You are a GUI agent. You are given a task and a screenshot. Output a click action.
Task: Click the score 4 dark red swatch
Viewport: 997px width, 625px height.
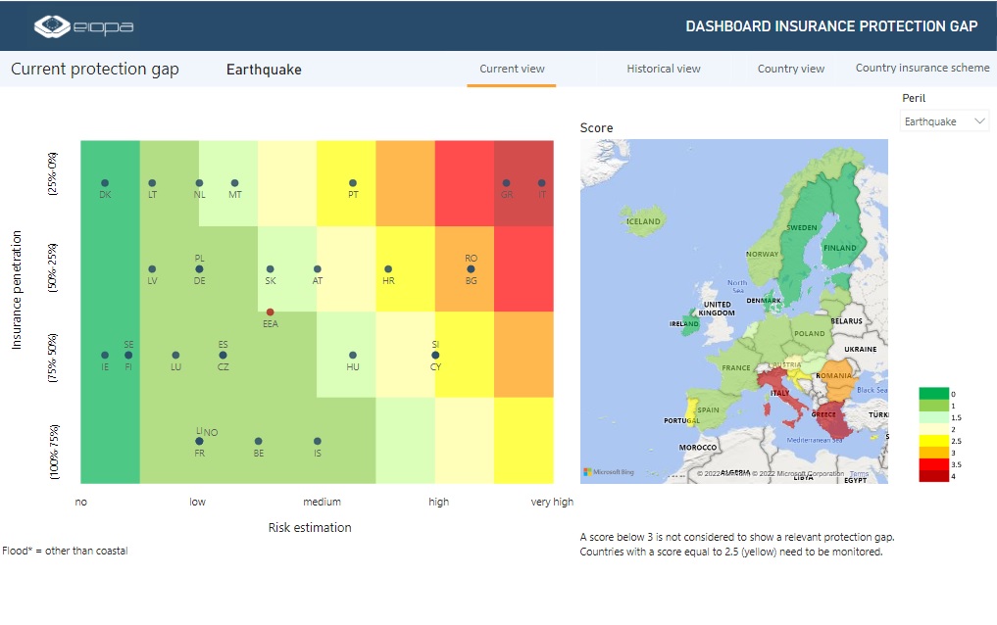[x=933, y=476]
